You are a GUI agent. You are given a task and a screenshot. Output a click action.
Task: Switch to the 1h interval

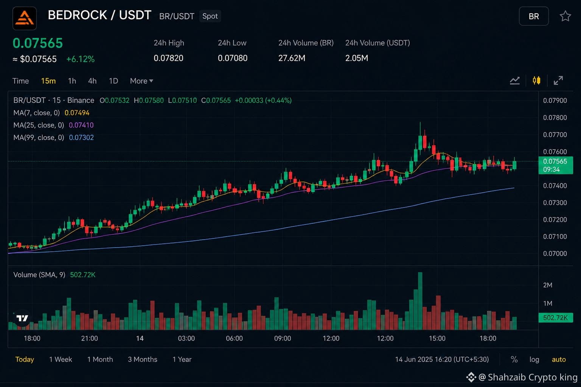[72, 81]
